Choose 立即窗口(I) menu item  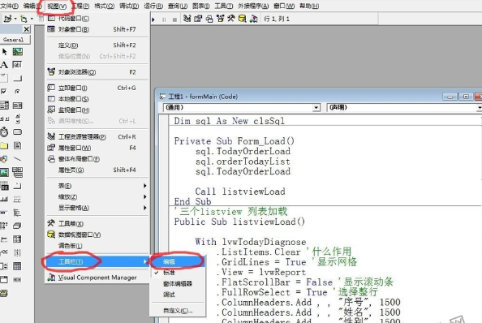click(97, 88)
